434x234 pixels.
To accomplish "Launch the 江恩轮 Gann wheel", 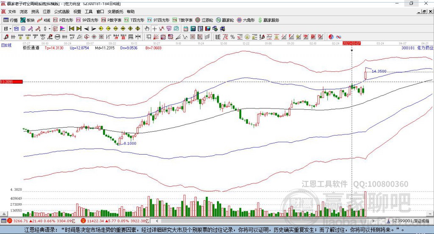I will (x=204, y=20).
